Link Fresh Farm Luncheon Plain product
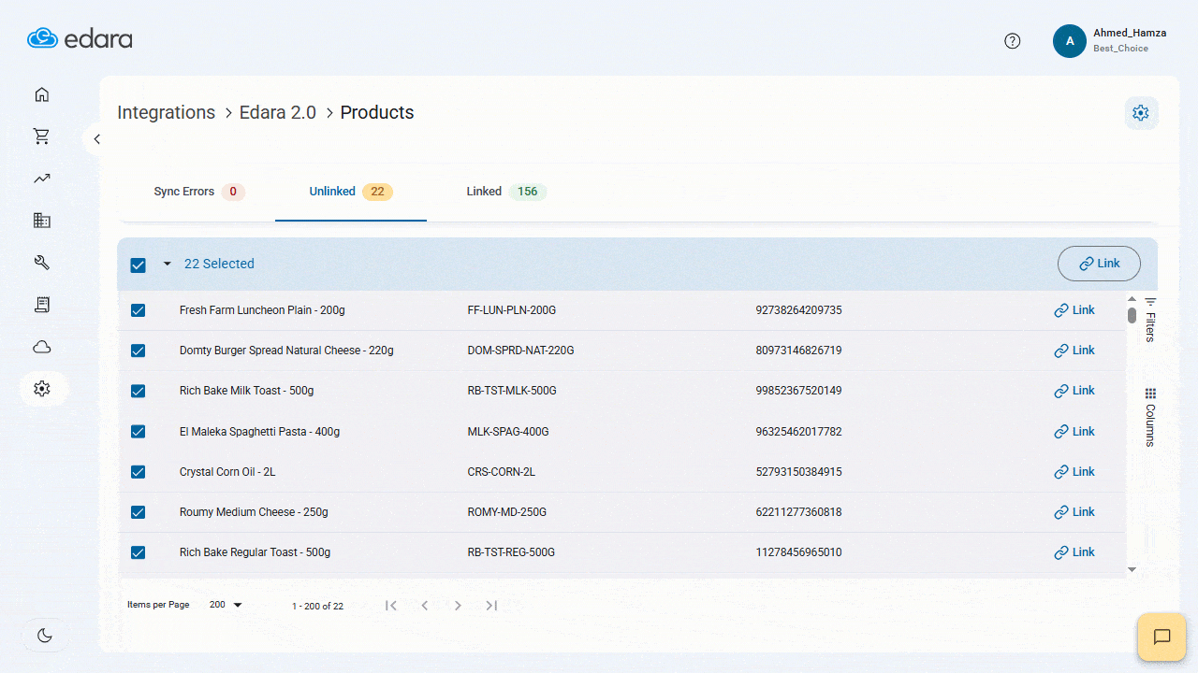This screenshot has width=1198, height=673. pos(1074,310)
